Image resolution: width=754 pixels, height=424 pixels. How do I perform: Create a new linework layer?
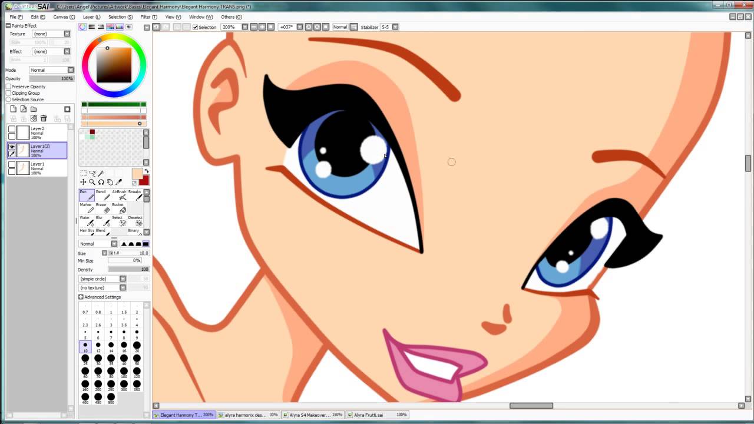[x=23, y=109]
